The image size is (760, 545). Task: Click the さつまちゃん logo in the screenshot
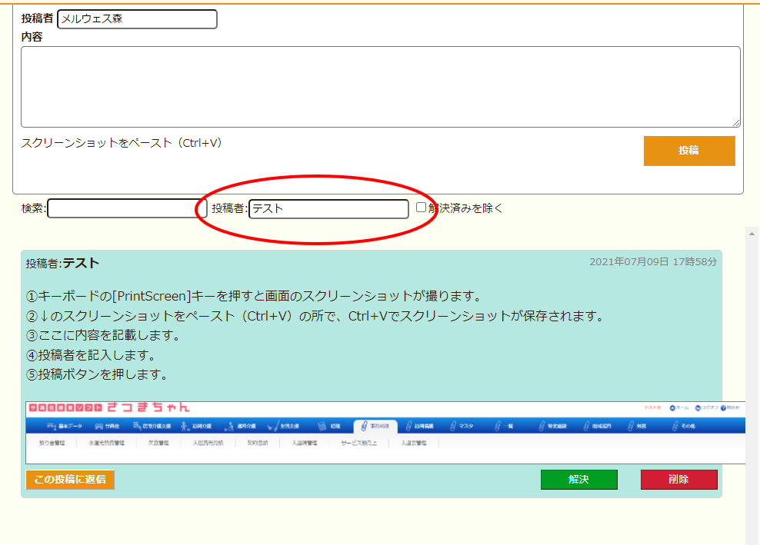[x=148, y=407]
